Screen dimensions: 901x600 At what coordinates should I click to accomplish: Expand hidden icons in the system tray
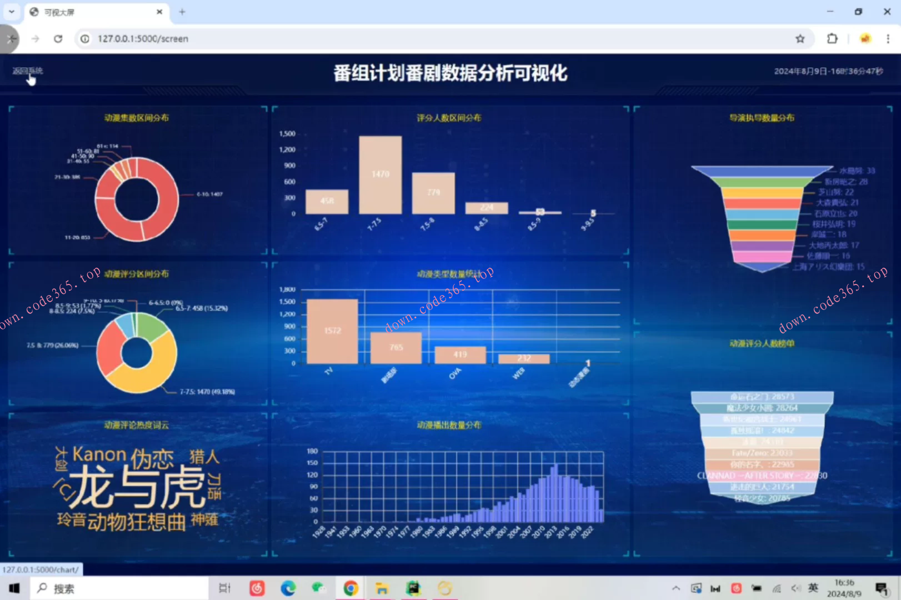coord(677,588)
